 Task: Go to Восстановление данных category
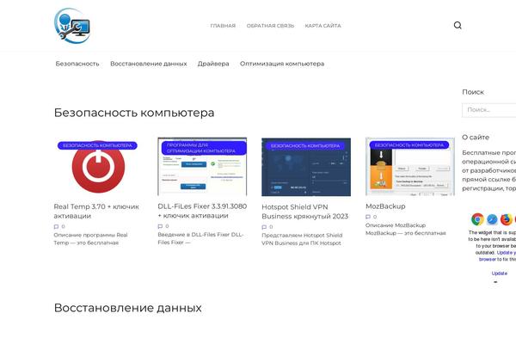(x=149, y=64)
